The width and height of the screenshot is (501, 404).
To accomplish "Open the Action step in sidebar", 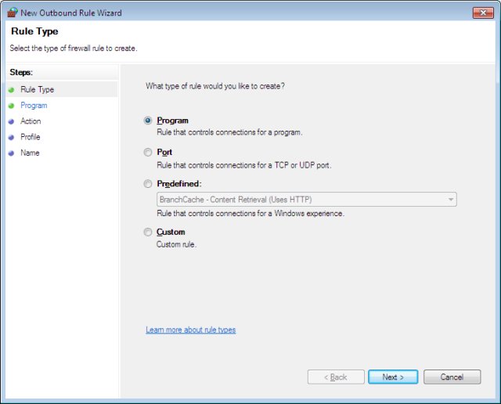I will click(x=31, y=121).
